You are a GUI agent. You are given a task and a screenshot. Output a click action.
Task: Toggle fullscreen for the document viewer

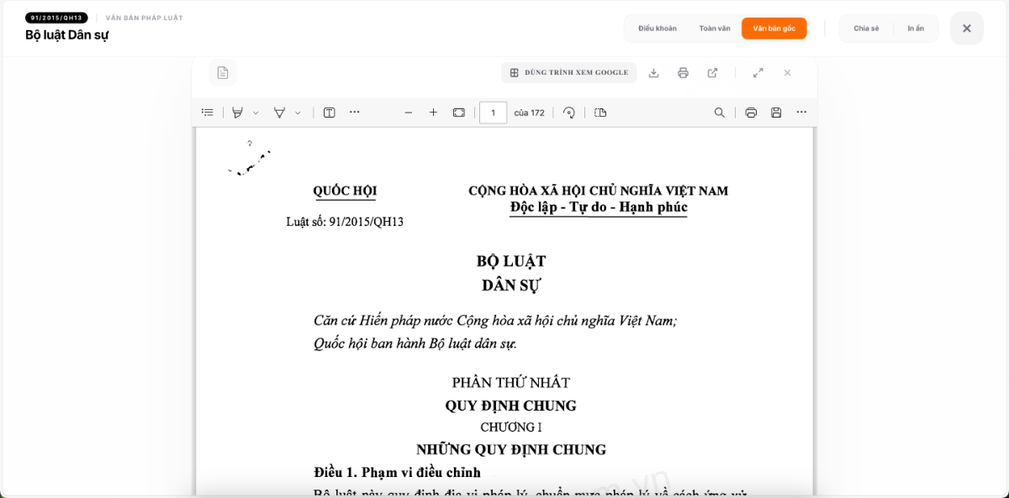click(x=758, y=73)
